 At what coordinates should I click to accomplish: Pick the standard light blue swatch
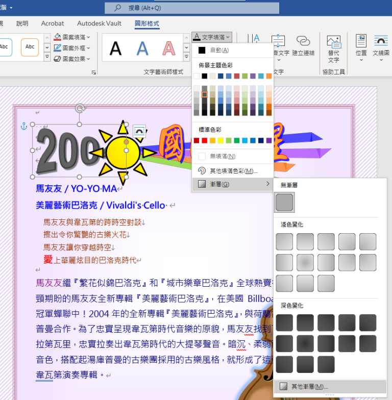pyautogui.click(x=245, y=140)
